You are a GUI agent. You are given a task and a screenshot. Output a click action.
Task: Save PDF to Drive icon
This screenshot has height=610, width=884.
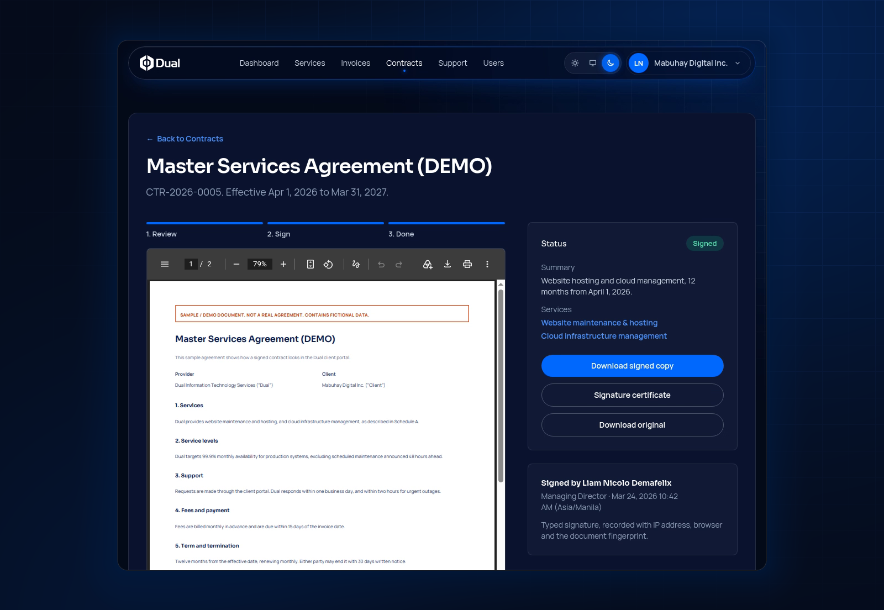pos(428,264)
